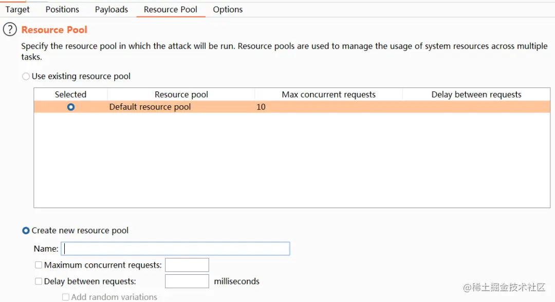Switch to the Target tab

[17, 10]
